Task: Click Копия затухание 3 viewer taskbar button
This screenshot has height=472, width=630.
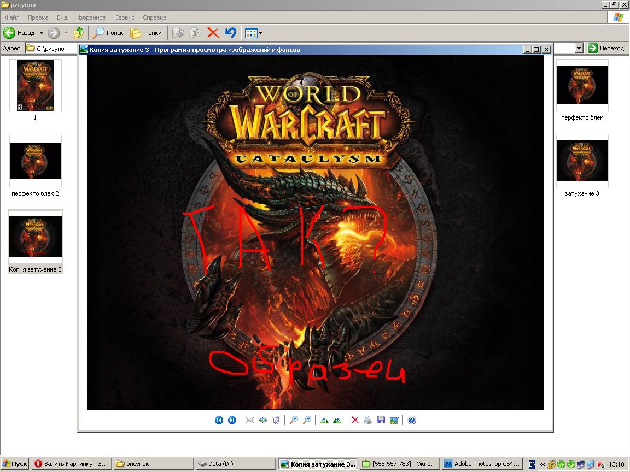Action: pyautogui.click(x=317, y=464)
